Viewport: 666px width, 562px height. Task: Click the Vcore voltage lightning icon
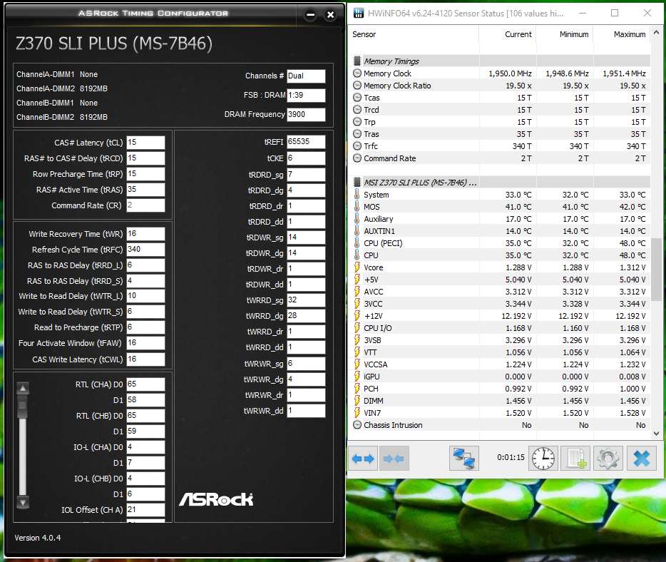[357, 267]
